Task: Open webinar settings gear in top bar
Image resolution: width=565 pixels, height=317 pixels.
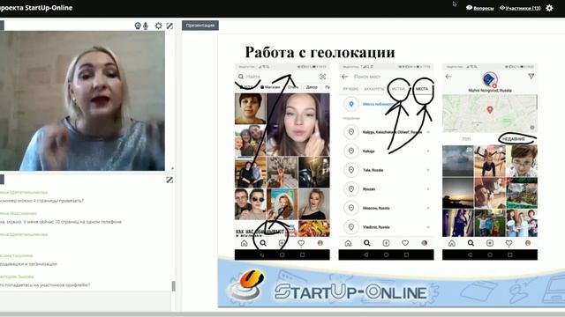Action: [x=549, y=8]
